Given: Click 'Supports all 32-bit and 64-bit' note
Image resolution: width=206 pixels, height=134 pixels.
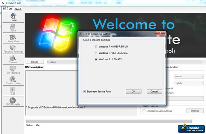Looking at the screenshot, I should coord(56,107).
